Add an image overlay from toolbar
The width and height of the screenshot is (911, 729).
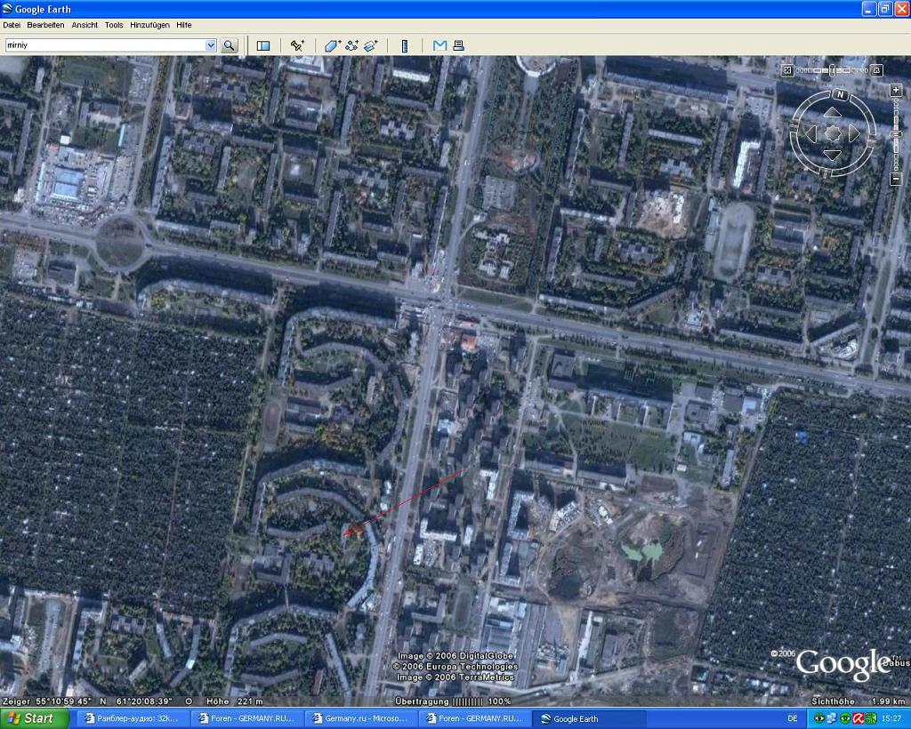click(x=371, y=45)
